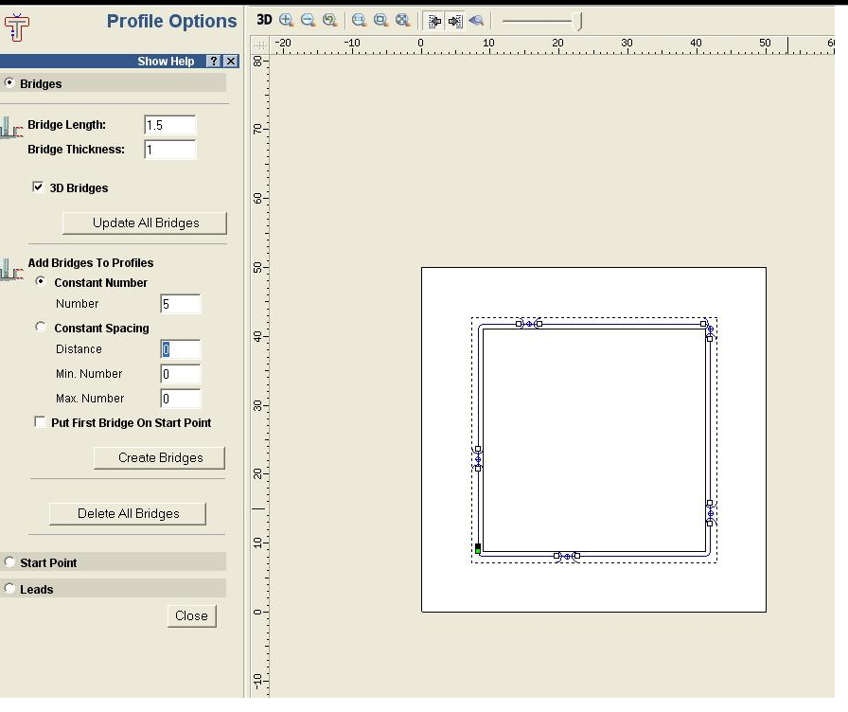
Task: Switch to the 3D view
Action: tap(264, 20)
